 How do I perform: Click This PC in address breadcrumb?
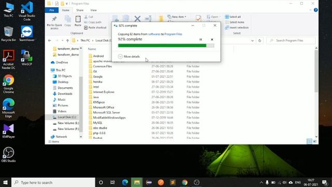point(85,41)
